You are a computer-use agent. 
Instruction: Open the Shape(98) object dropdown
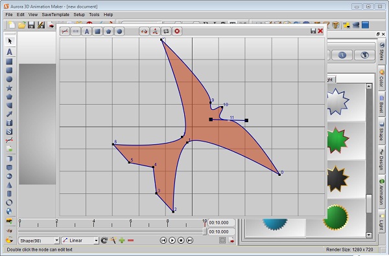coord(39,240)
